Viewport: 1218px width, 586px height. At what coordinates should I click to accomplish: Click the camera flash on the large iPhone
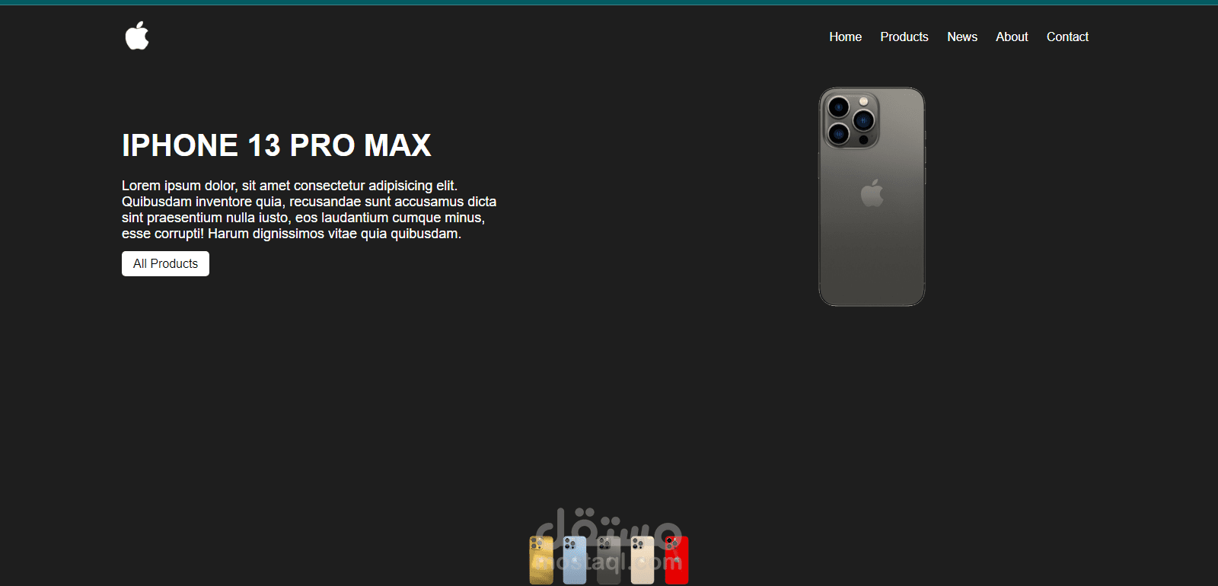click(x=864, y=101)
